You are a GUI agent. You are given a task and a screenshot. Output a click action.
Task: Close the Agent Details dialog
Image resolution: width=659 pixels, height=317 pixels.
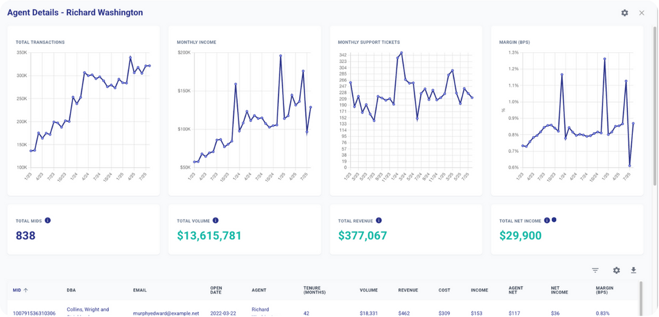click(641, 13)
